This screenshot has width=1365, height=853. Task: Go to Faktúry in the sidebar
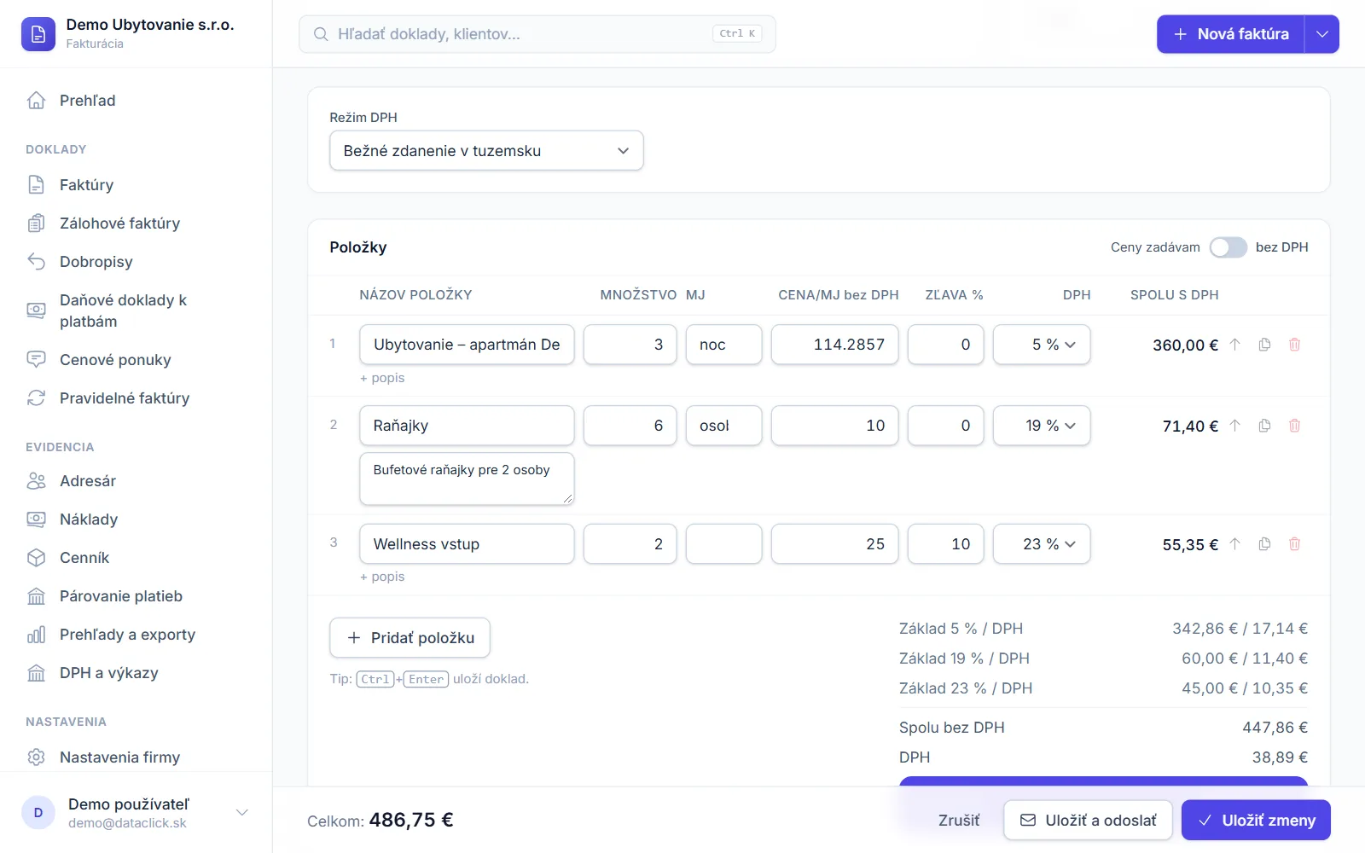click(x=136, y=185)
